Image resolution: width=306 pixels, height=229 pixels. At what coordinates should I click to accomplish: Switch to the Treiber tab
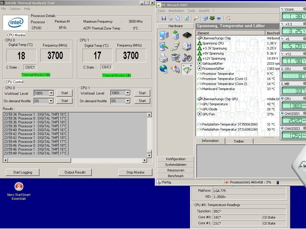(239, 141)
